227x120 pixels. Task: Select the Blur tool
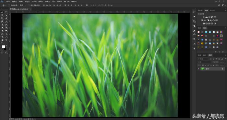click(2, 31)
